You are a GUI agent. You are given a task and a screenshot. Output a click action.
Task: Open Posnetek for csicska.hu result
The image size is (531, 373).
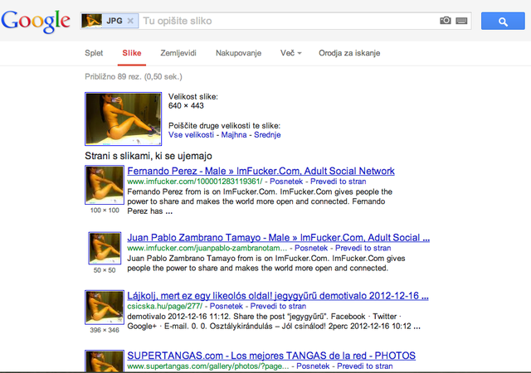click(226, 307)
